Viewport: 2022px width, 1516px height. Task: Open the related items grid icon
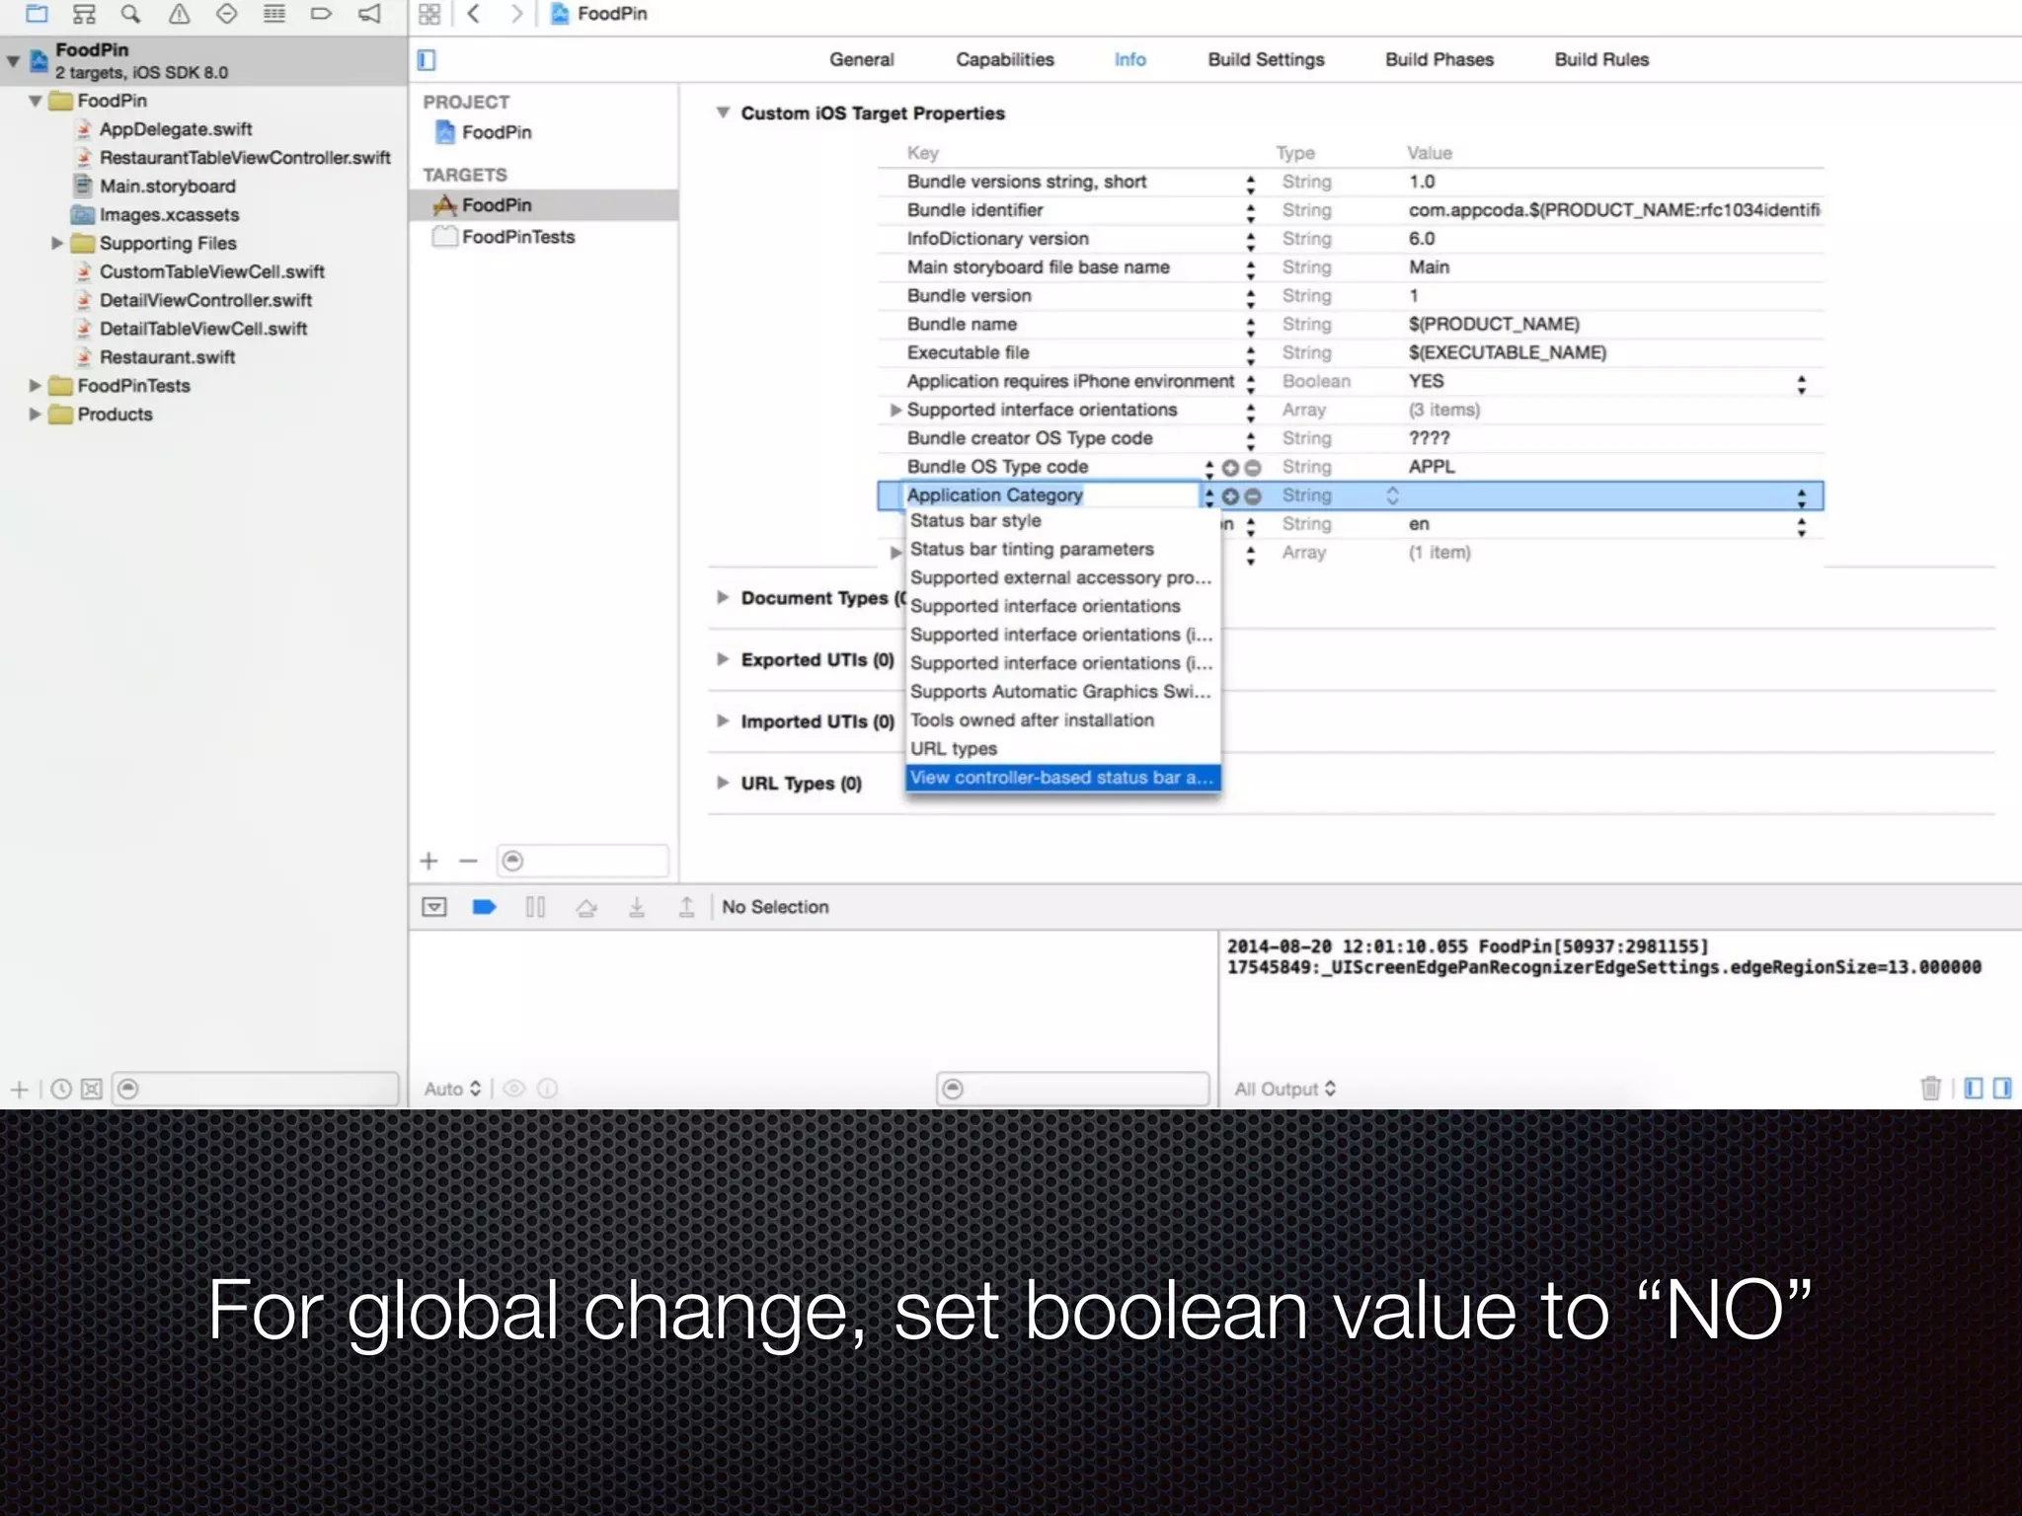[x=429, y=14]
